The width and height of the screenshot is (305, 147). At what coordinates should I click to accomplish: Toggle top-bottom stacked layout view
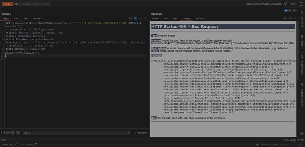290,11
